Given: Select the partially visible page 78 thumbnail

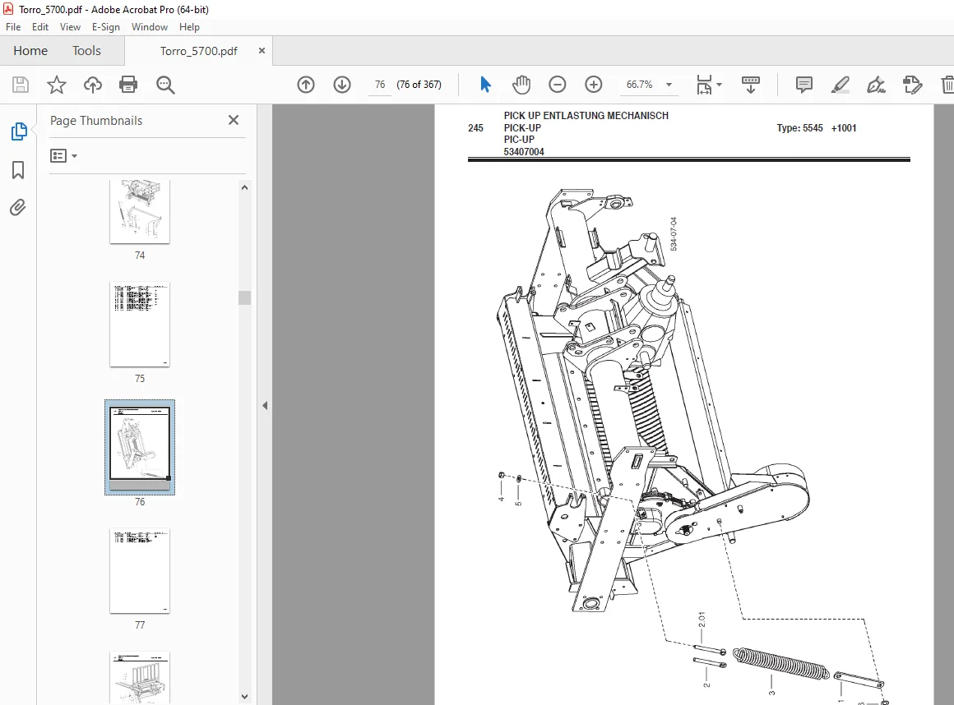Looking at the screenshot, I should 139,678.
